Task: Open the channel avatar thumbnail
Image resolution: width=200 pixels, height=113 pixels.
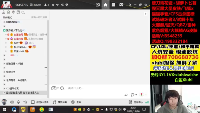Action: [x=6, y=5]
